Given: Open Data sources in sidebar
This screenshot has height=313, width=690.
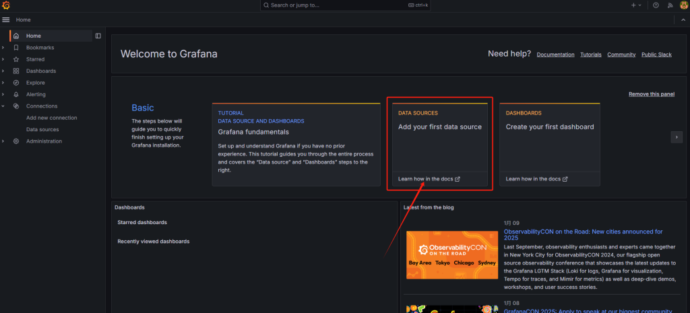Looking at the screenshot, I should click(x=42, y=130).
